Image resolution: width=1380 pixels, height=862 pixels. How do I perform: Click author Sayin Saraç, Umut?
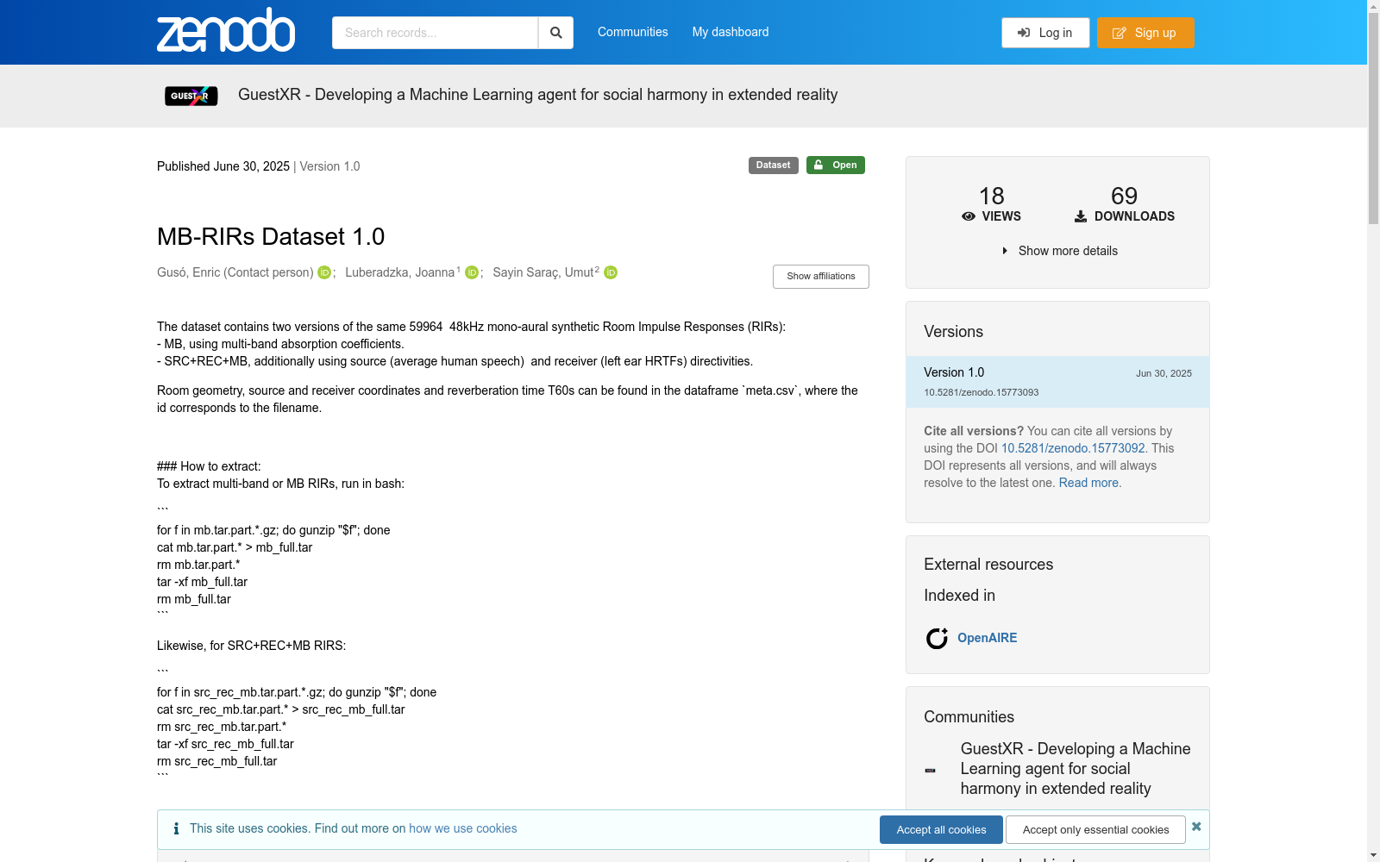(x=543, y=272)
